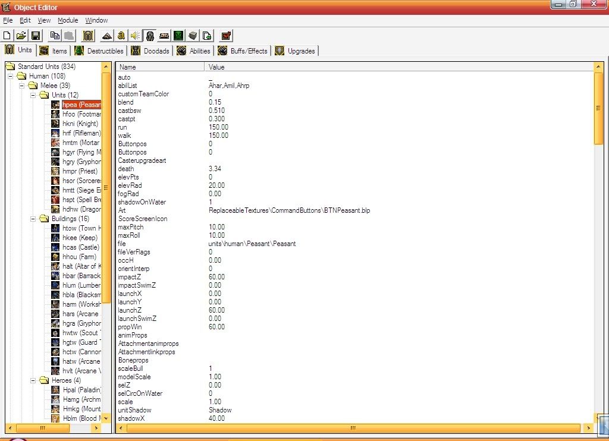Screen dimensions: 609x441
Task: Open the Object Manager cube icon
Action: tap(193, 36)
